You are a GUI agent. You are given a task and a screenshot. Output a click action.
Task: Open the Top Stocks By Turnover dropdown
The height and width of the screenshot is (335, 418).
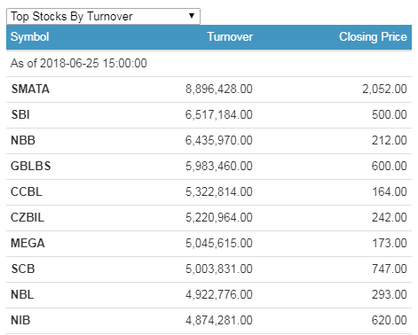[x=103, y=16]
